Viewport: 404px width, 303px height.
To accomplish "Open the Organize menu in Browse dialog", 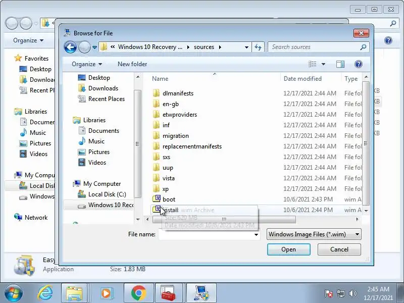I will [x=87, y=64].
